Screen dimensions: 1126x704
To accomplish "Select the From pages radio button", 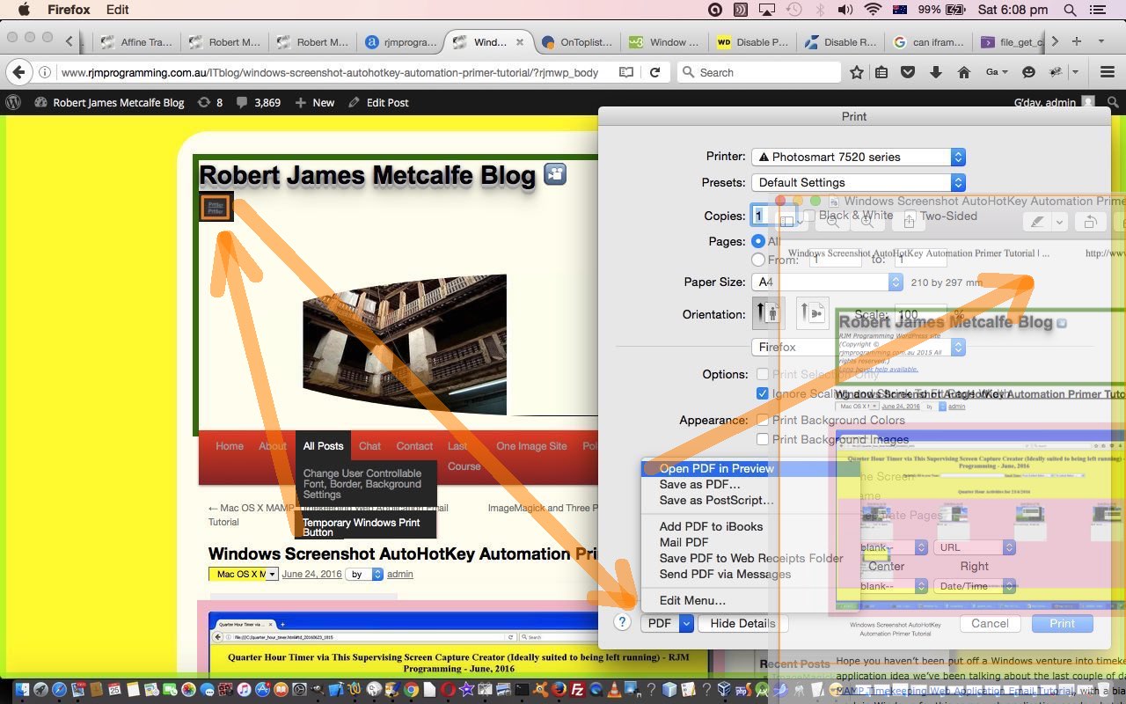I will point(758,260).
